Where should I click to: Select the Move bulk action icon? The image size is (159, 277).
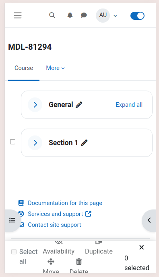pyautogui.click(x=51, y=262)
